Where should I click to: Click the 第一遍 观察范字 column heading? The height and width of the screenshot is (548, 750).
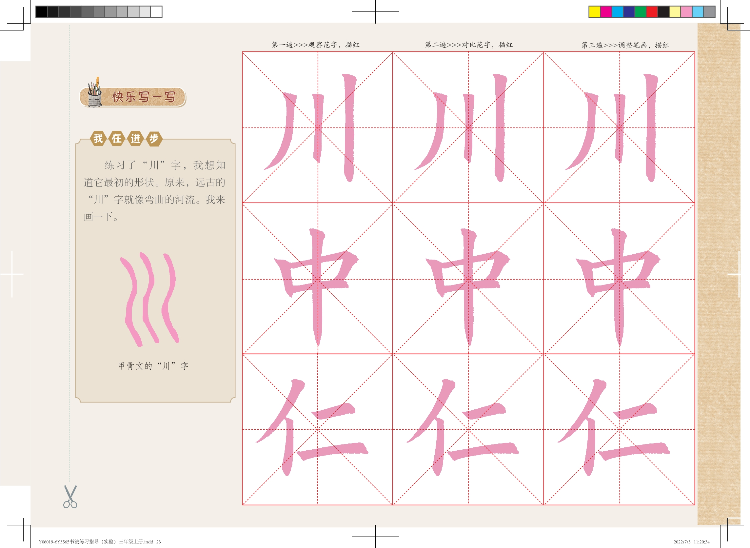pyautogui.click(x=315, y=45)
